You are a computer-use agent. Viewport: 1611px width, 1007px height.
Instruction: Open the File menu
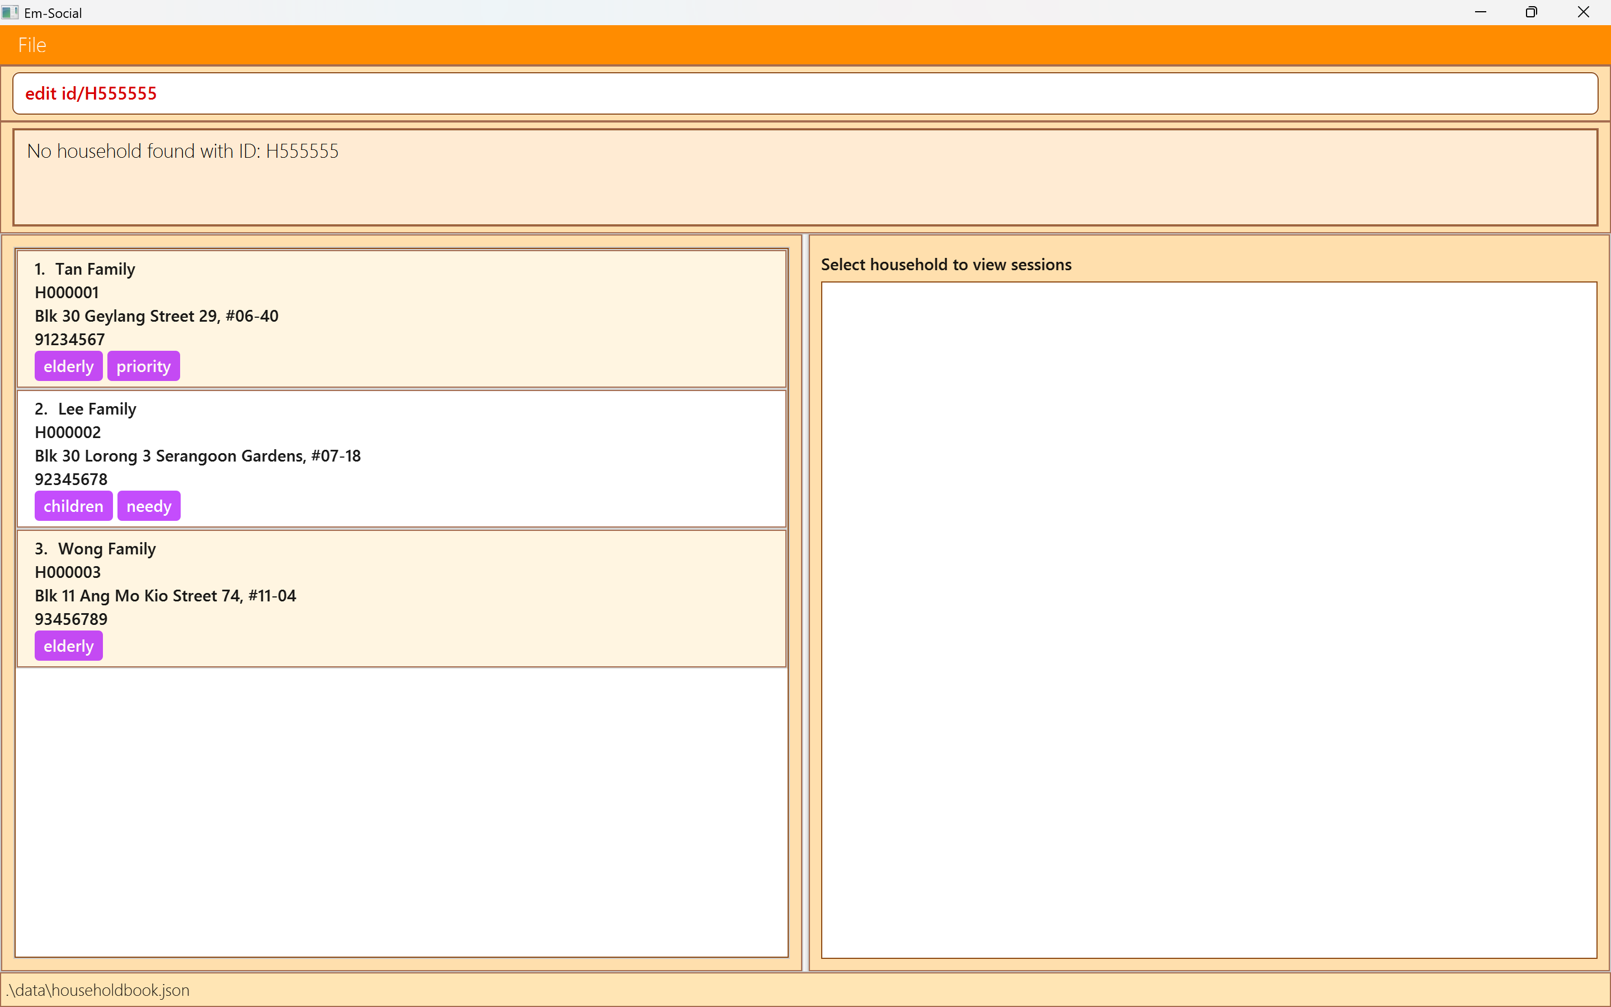pos(32,45)
